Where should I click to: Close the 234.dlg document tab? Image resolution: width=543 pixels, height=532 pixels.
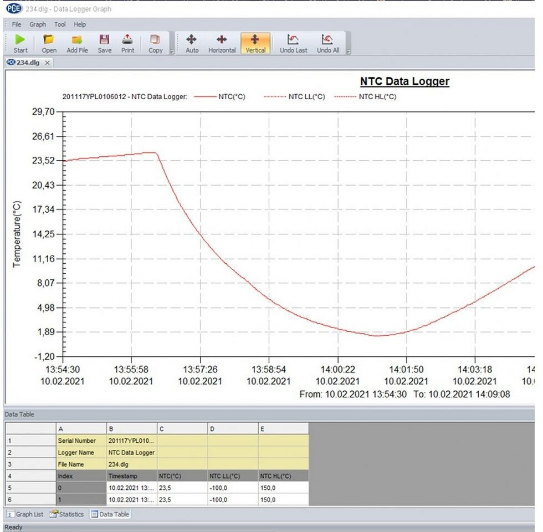(x=48, y=63)
